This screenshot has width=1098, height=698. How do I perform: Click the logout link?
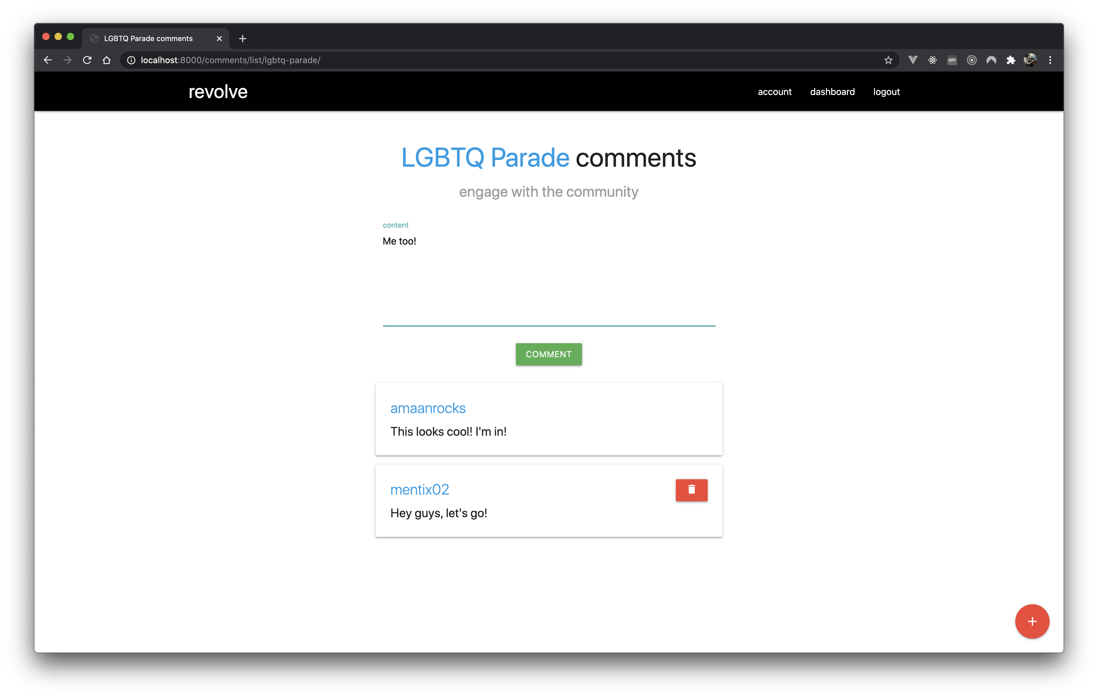pos(886,92)
